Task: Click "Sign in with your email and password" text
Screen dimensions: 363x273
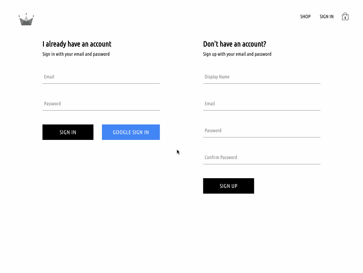Action: 76,54
